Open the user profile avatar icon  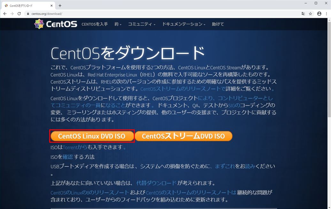coord(319,14)
